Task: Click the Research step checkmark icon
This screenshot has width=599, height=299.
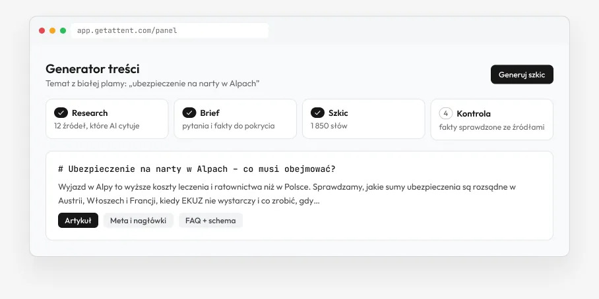Action: coord(61,113)
